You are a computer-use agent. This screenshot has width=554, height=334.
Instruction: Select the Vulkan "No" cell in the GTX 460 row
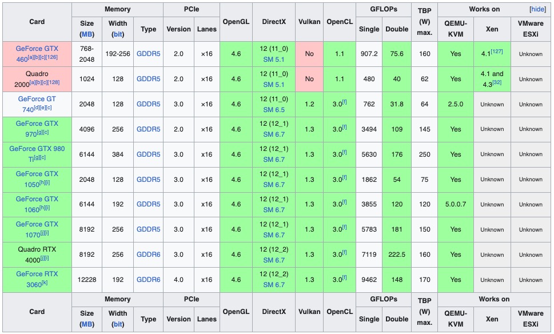point(309,54)
